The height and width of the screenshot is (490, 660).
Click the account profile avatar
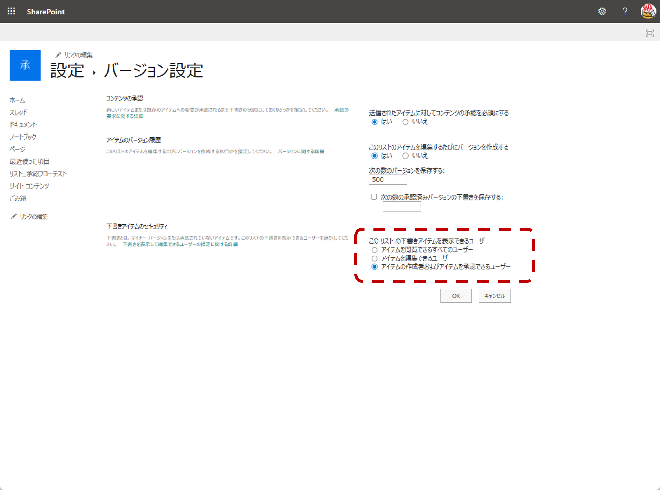click(x=648, y=11)
